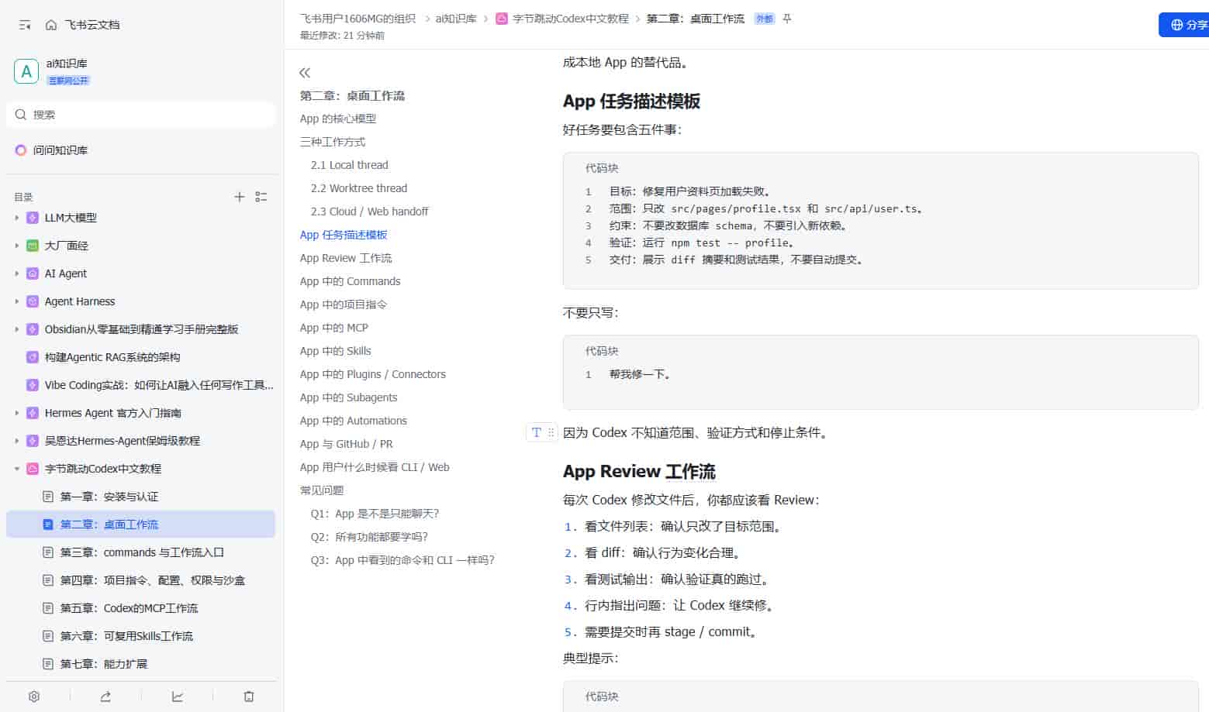Jump to outline item App 中的 Commands
Screen dimensions: 1209x712
tap(351, 281)
